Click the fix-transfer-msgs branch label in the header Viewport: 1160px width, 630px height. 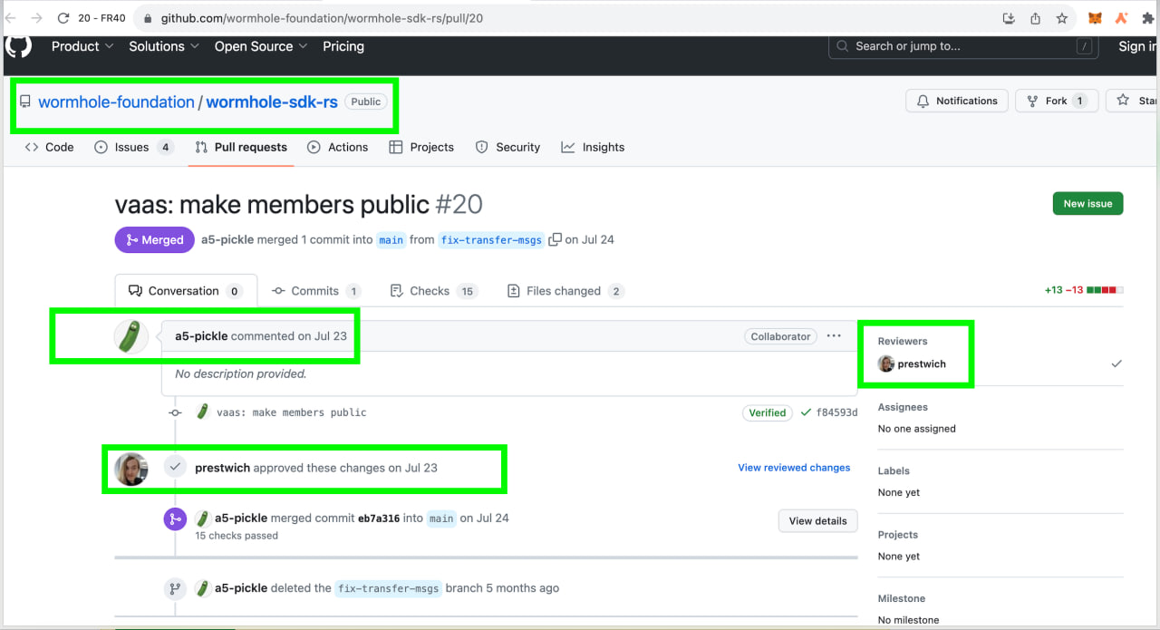tap(491, 240)
